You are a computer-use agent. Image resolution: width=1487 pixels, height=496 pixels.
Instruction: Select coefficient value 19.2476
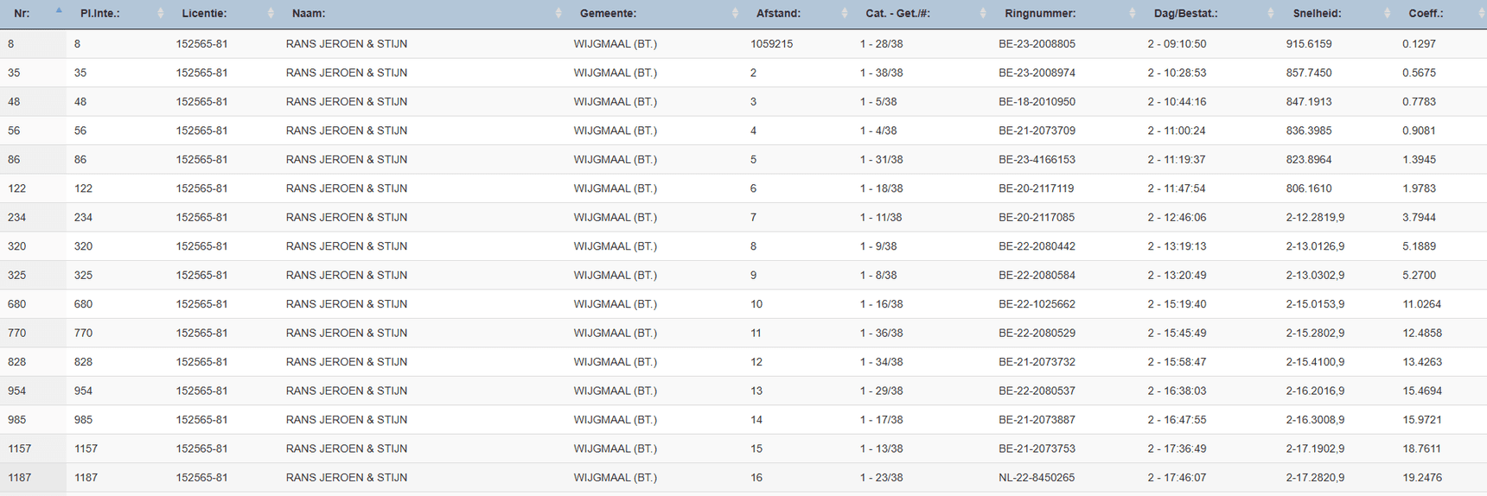tap(1421, 478)
